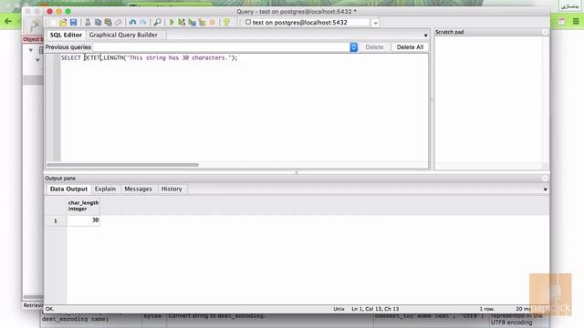Screen dimensions: 584x328
Task: Click the char_length integer column header
Action: click(83, 206)
